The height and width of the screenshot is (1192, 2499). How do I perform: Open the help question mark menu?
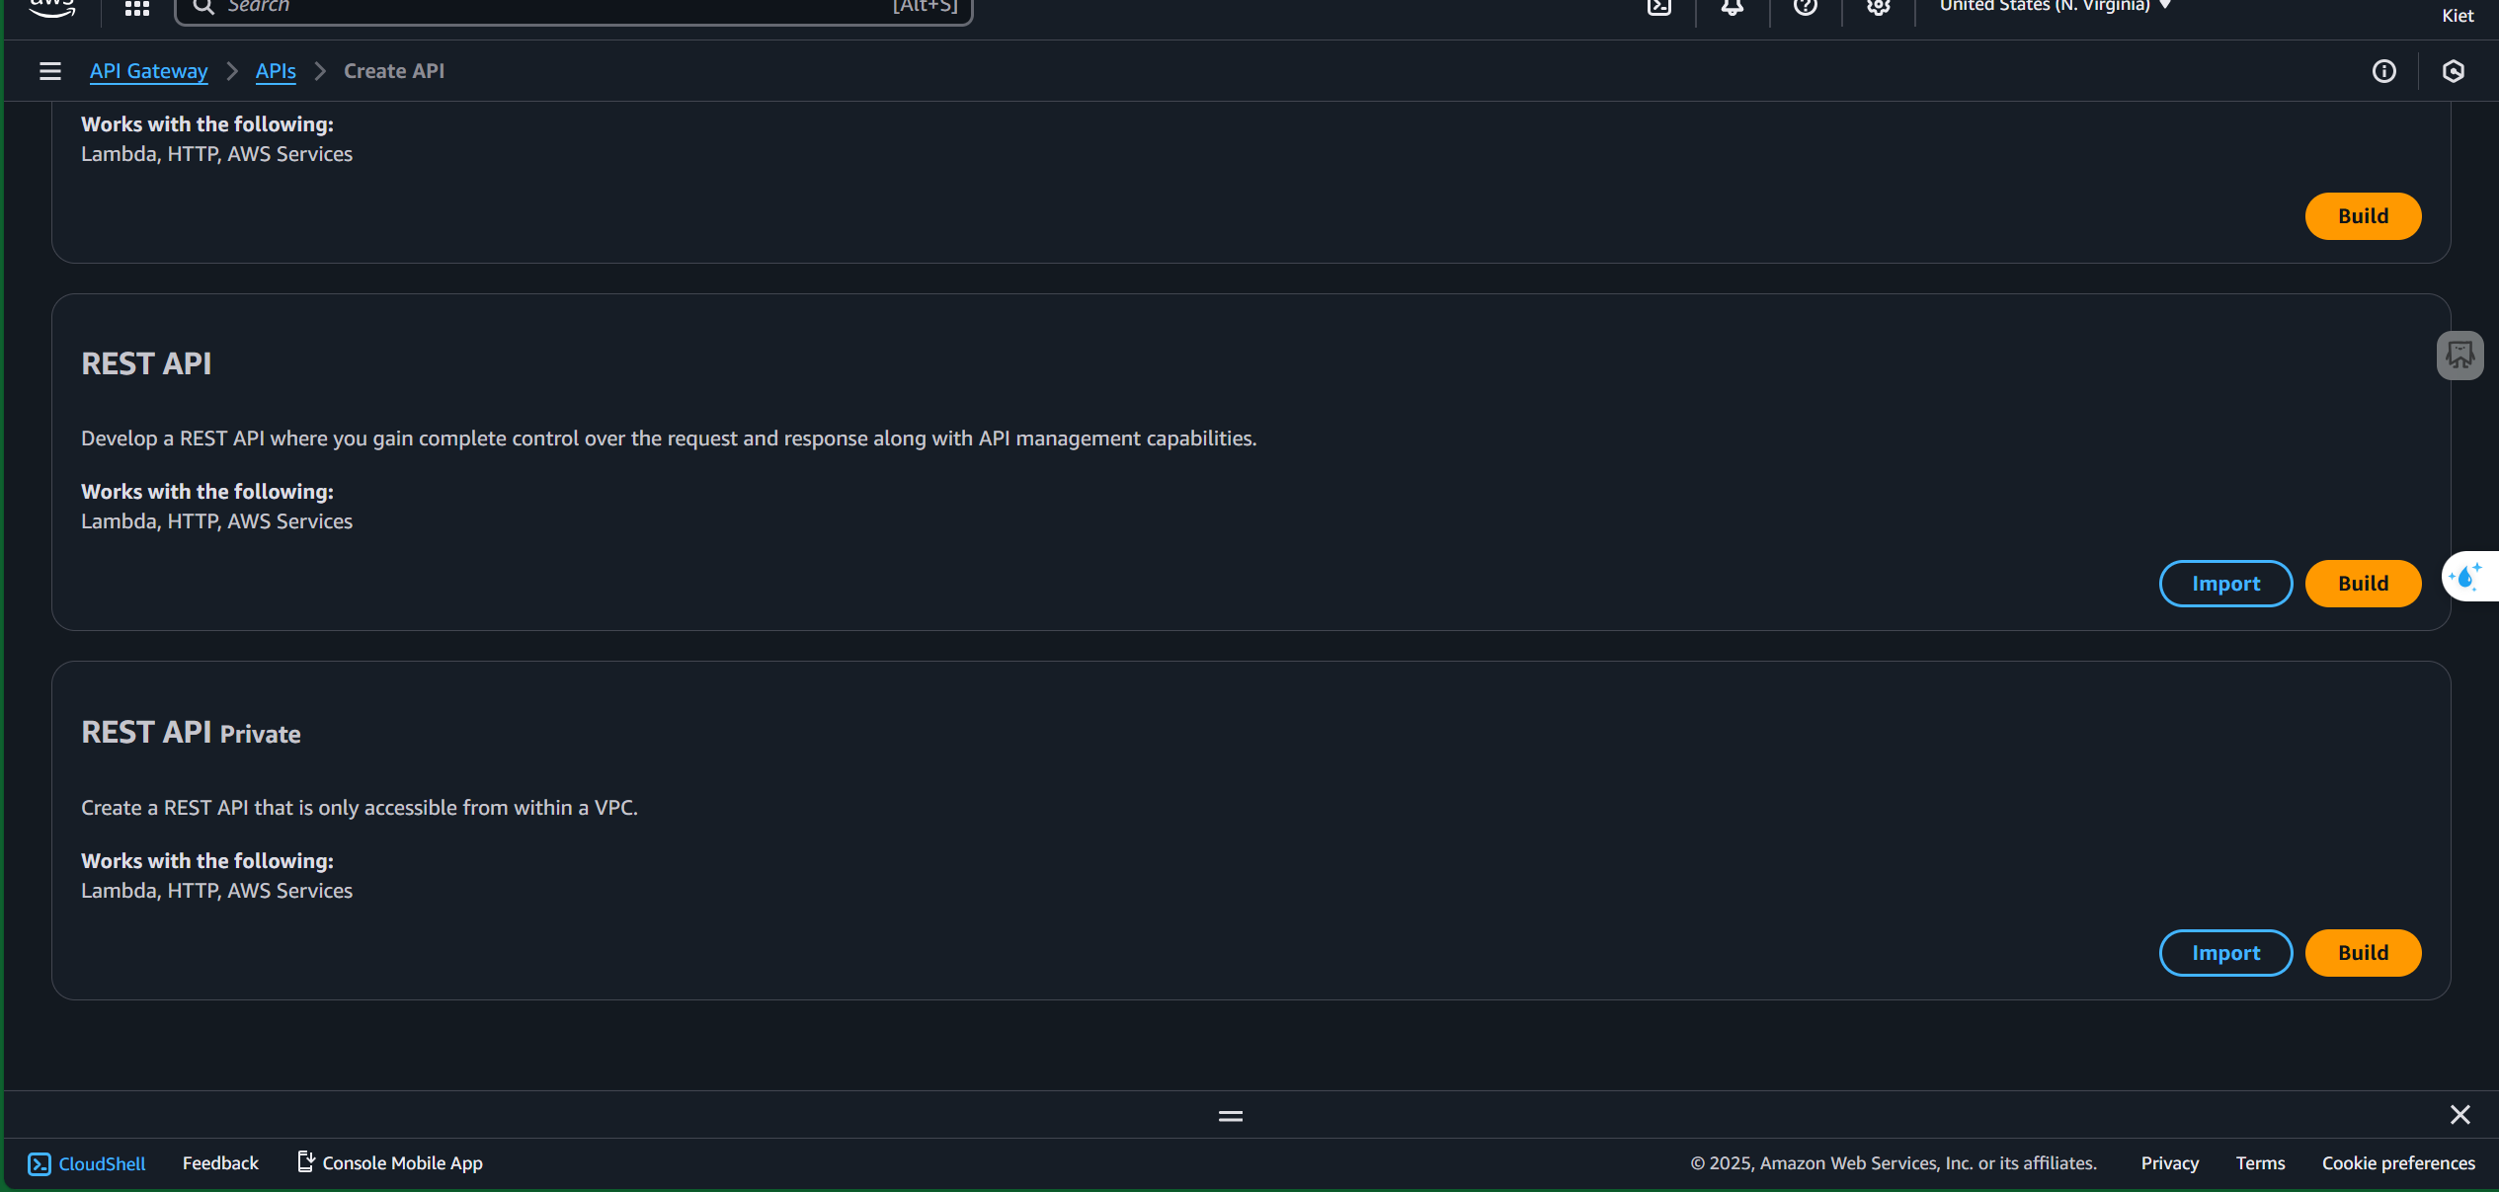pos(1806,8)
